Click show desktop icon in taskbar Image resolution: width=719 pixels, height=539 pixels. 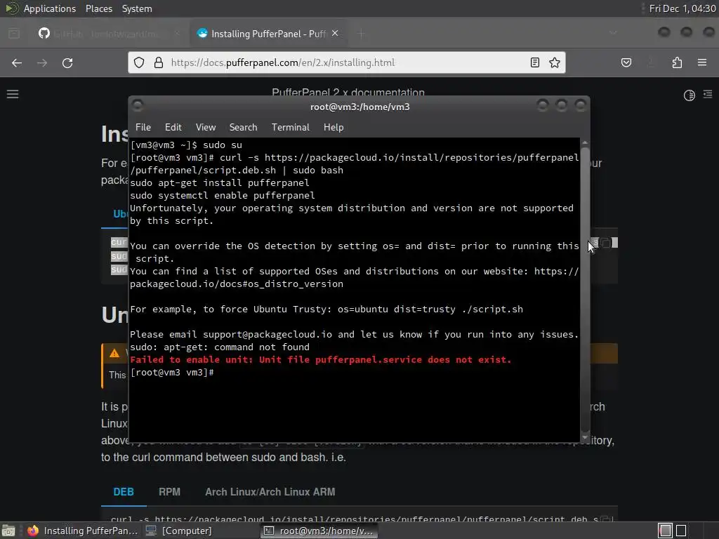(x=8, y=531)
